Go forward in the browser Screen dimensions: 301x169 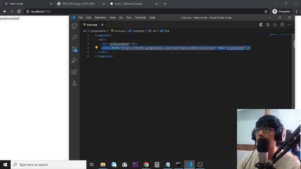(12, 11)
